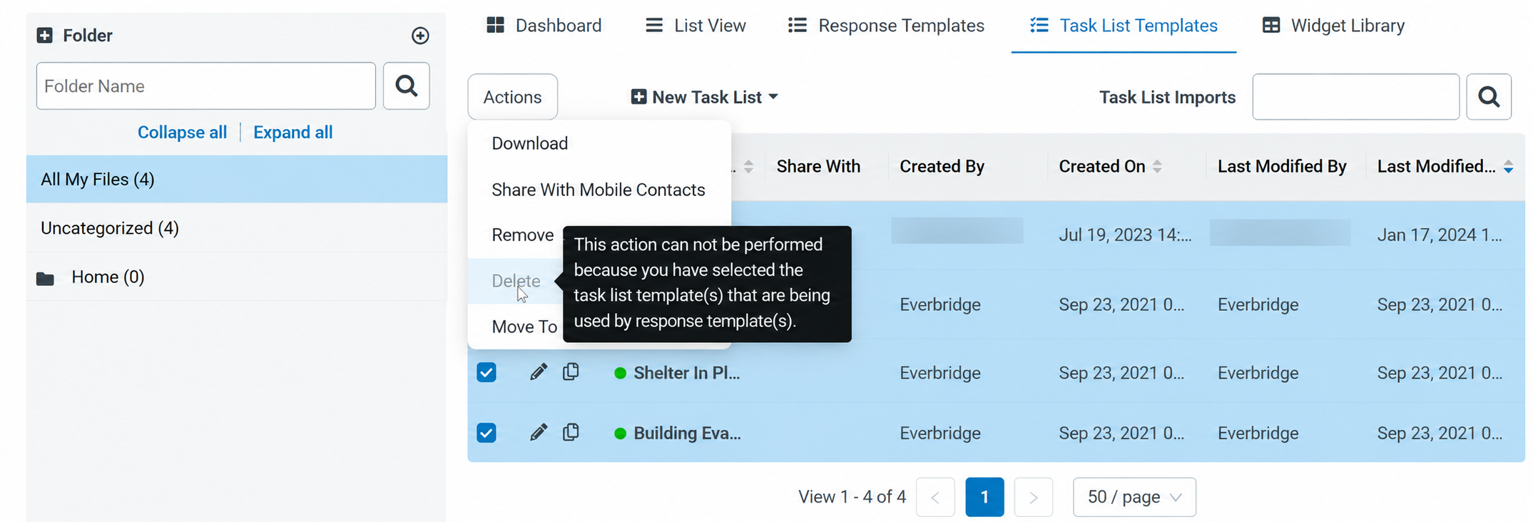
Task: Select Uncategorized (4) folder
Action: (x=237, y=228)
